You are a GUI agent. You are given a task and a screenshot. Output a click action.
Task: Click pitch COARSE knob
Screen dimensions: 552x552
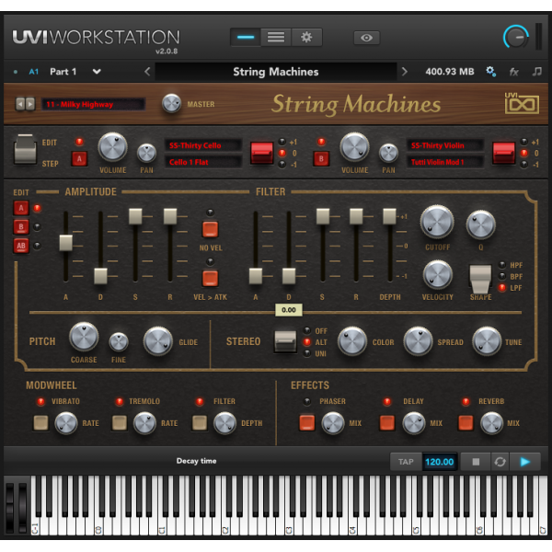click(x=84, y=337)
